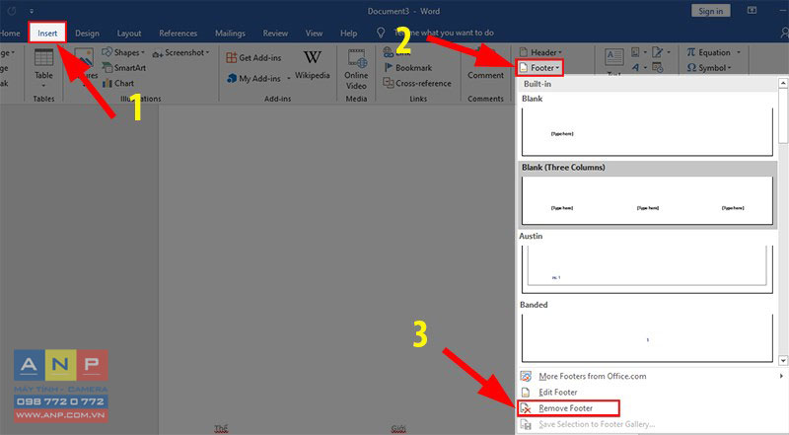Insert a Table from the ribbon
Screen dimensions: 789x435
pyautogui.click(x=43, y=68)
